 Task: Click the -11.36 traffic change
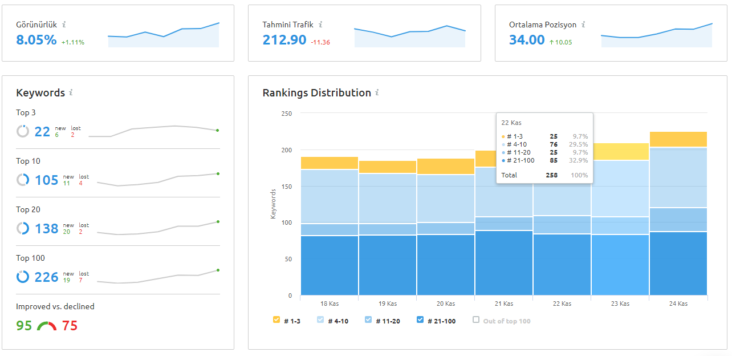[320, 42]
